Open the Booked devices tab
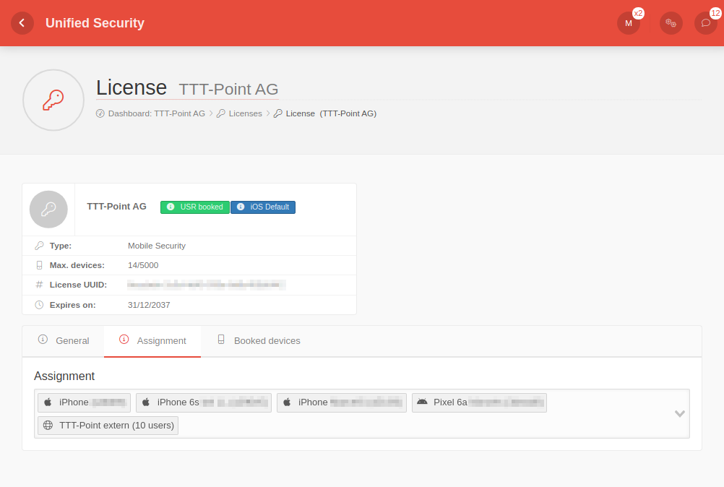 pos(259,340)
